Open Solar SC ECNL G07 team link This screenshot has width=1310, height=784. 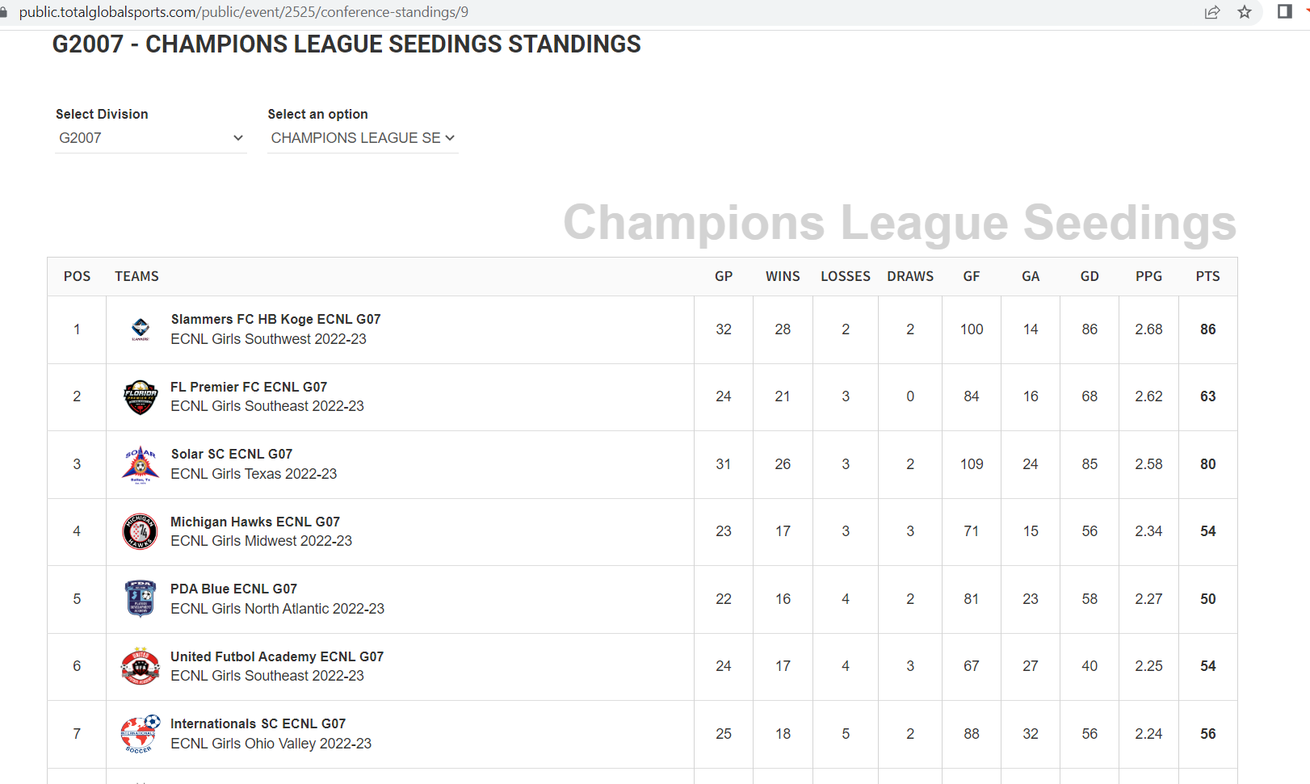[232, 455]
